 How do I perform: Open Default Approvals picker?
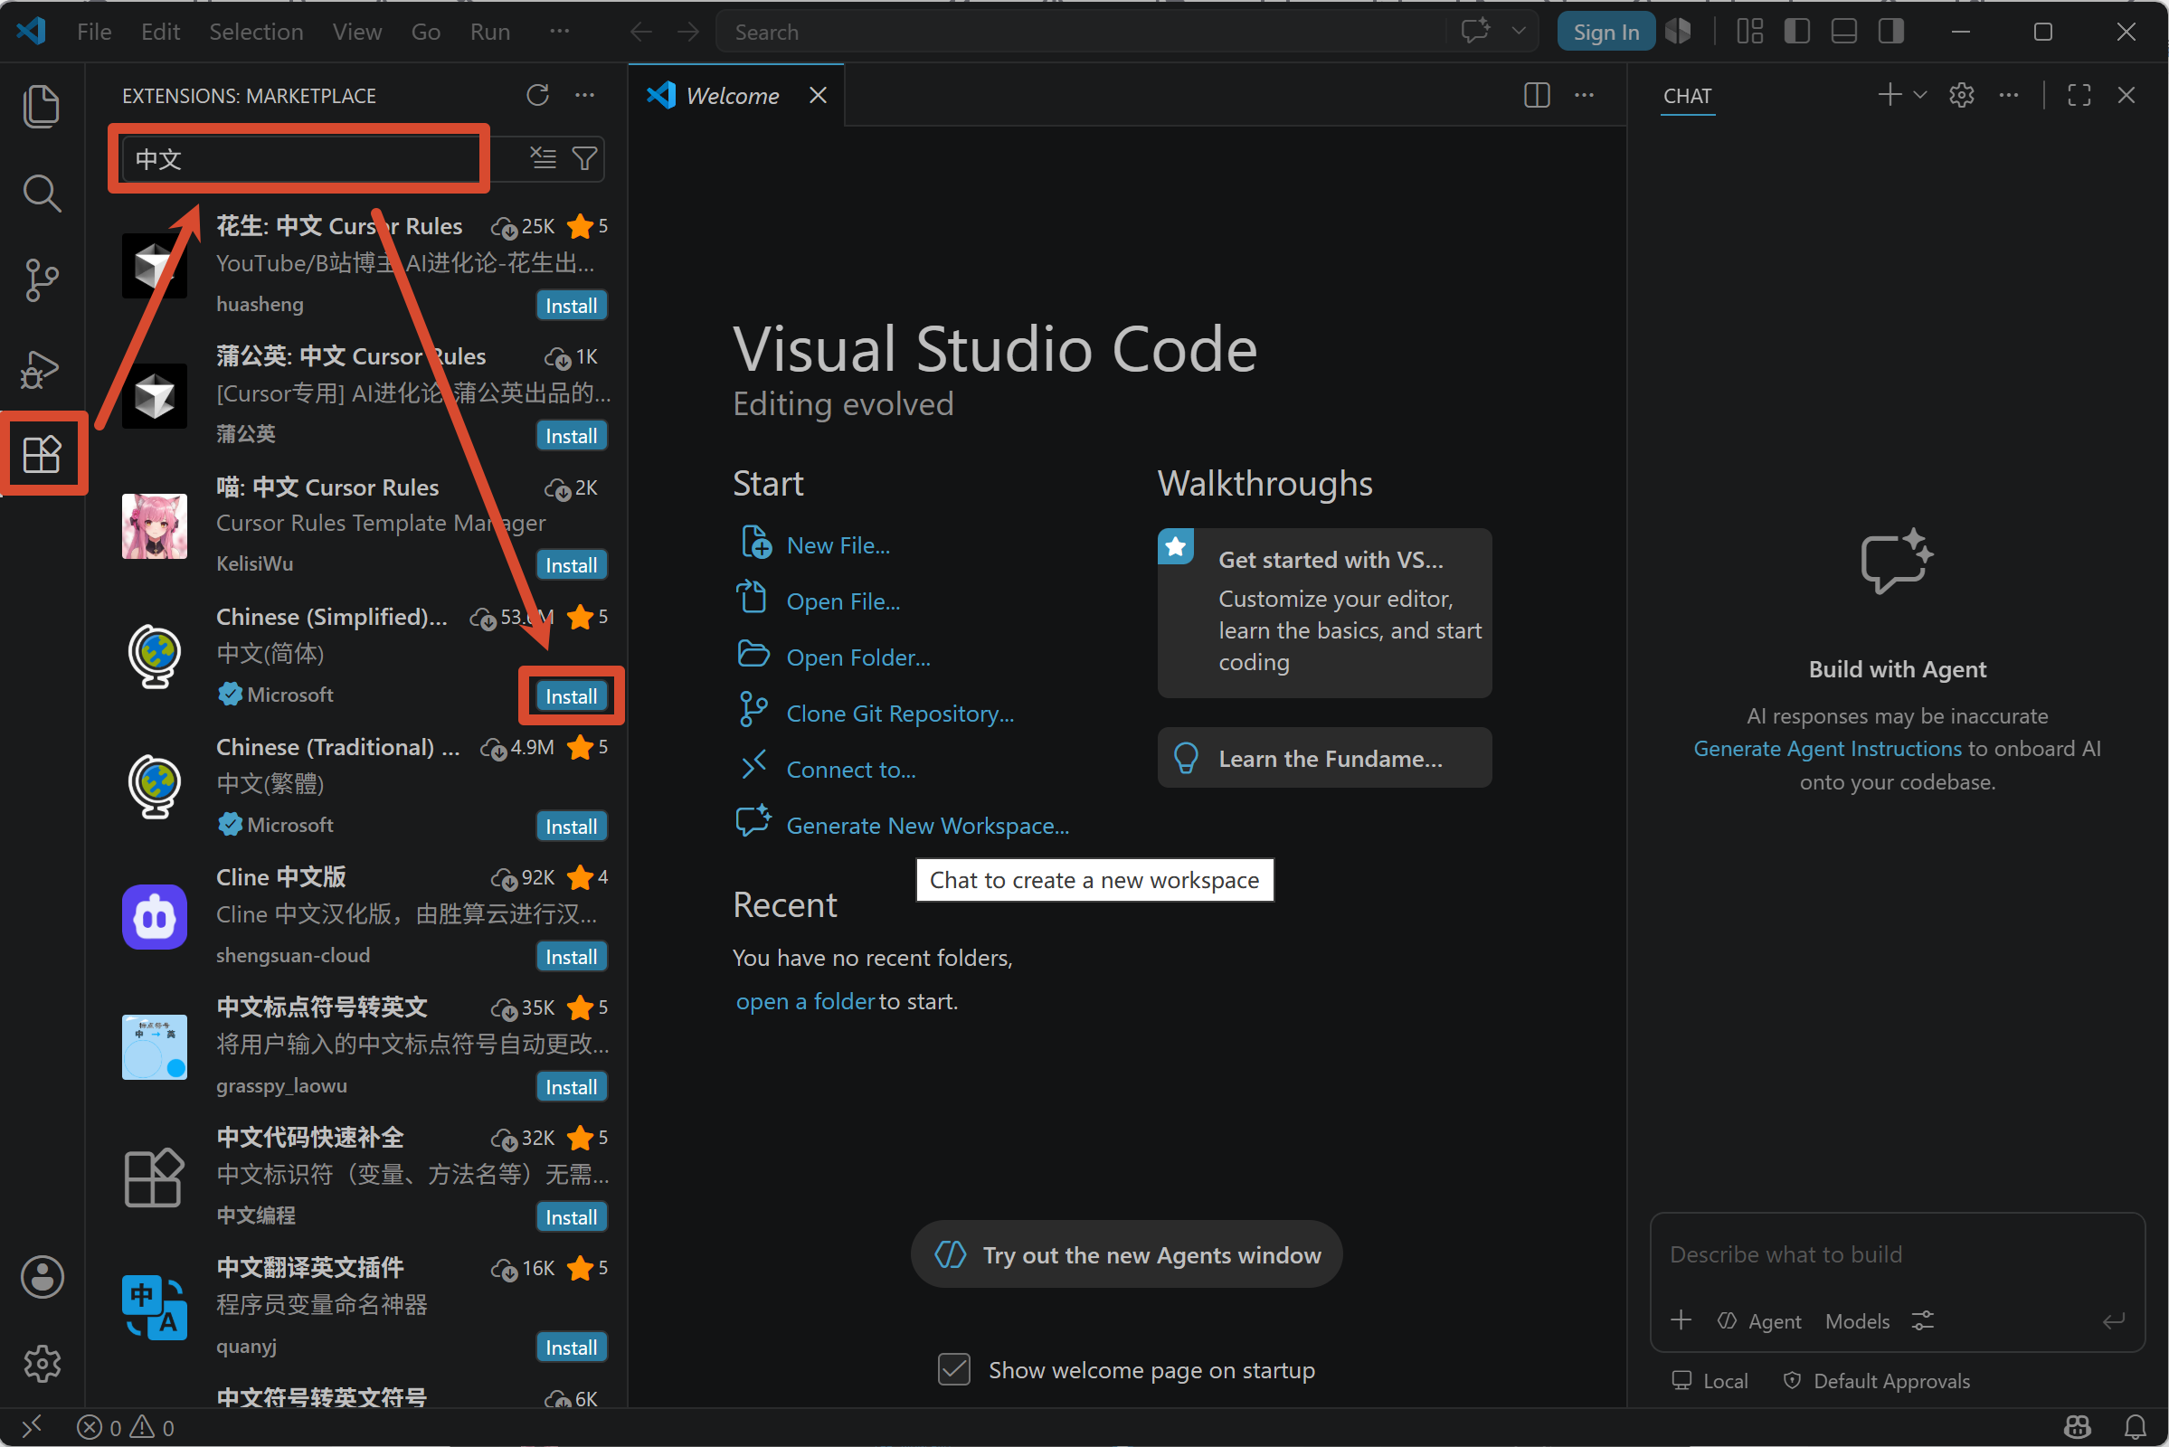point(1876,1380)
